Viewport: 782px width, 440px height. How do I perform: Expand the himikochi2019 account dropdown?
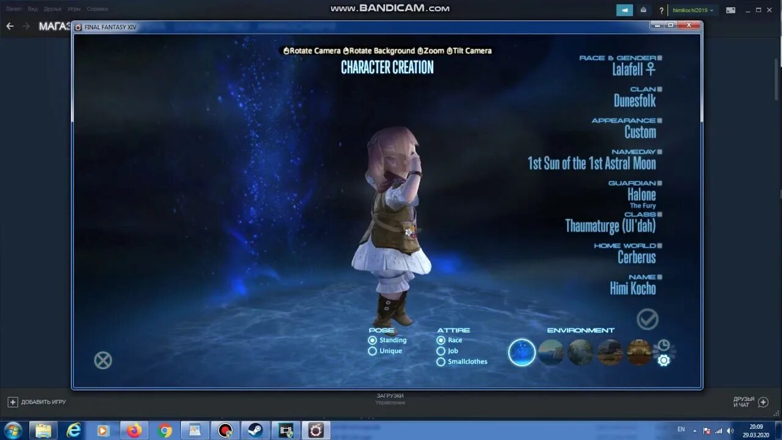(x=693, y=10)
